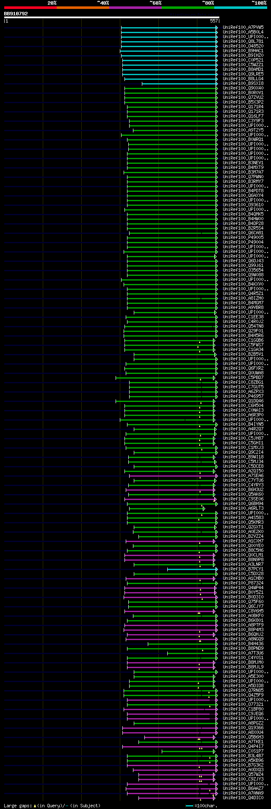271x809 pixels.
Task: Select the UniRef100_Q16LF7 label
Action: point(243,116)
